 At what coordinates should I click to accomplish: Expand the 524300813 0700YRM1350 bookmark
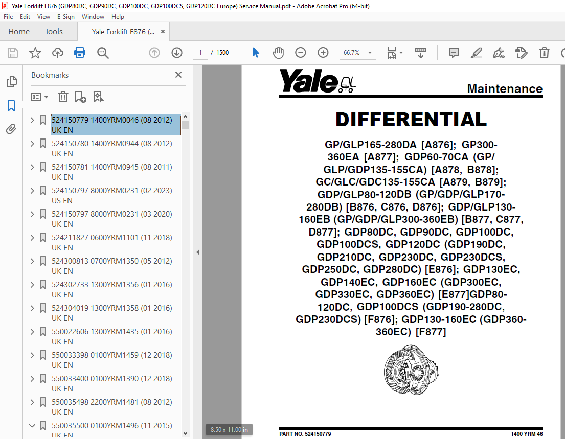pyautogui.click(x=32, y=261)
